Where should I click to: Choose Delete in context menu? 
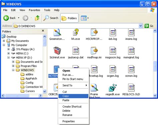(73, 111)
